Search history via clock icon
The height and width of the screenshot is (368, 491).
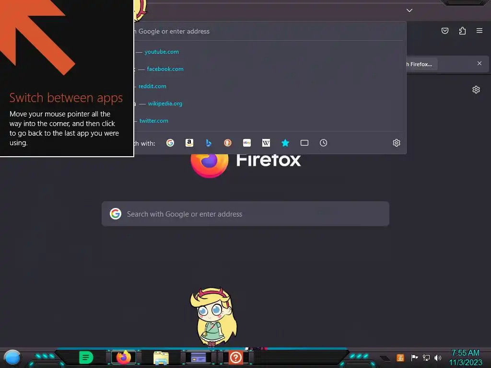click(x=324, y=143)
